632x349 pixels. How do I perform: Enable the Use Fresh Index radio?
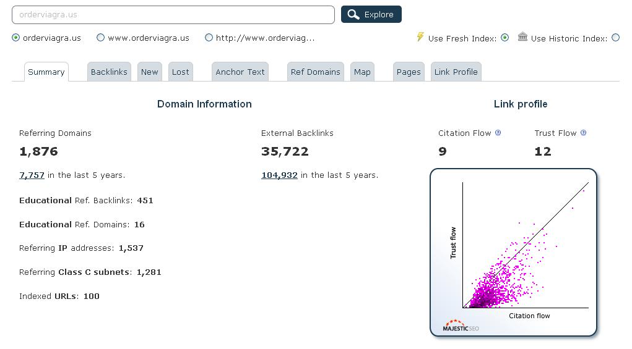[x=504, y=38]
